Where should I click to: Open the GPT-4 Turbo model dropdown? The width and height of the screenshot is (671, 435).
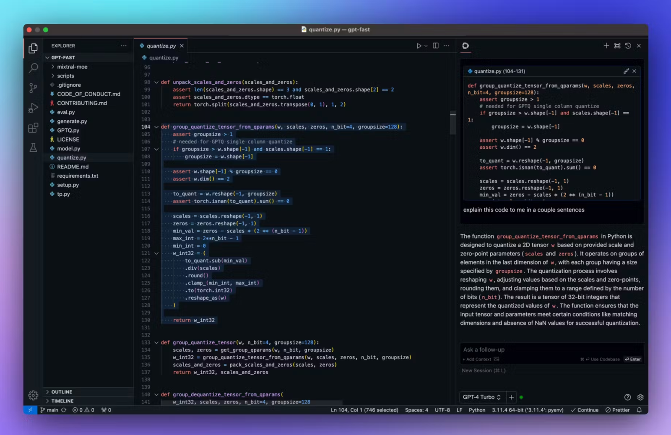[x=481, y=397]
